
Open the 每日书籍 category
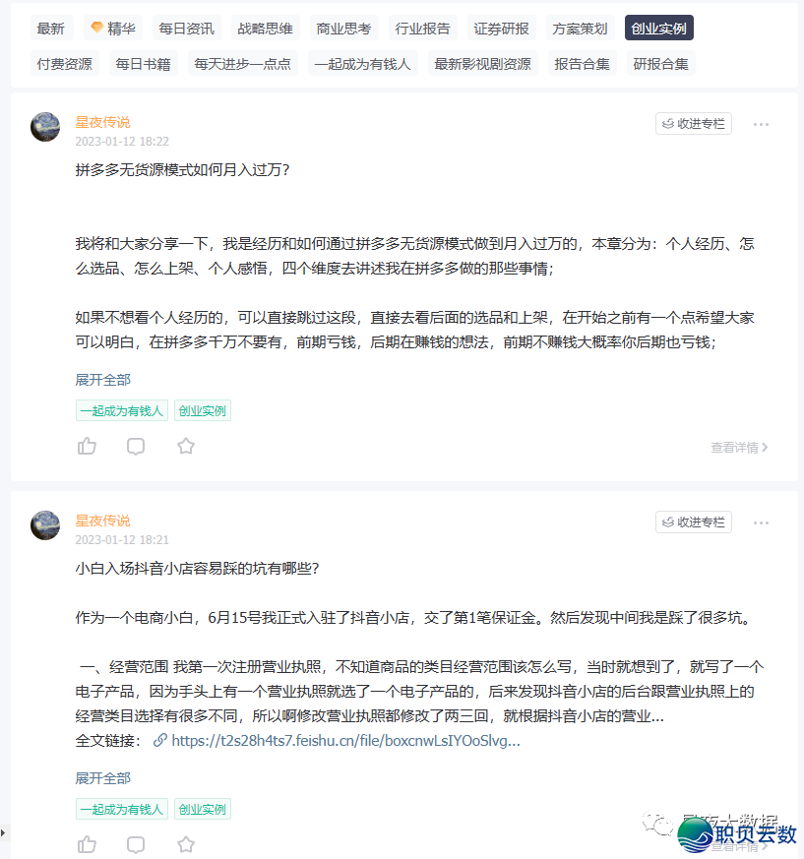[x=144, y=64]
